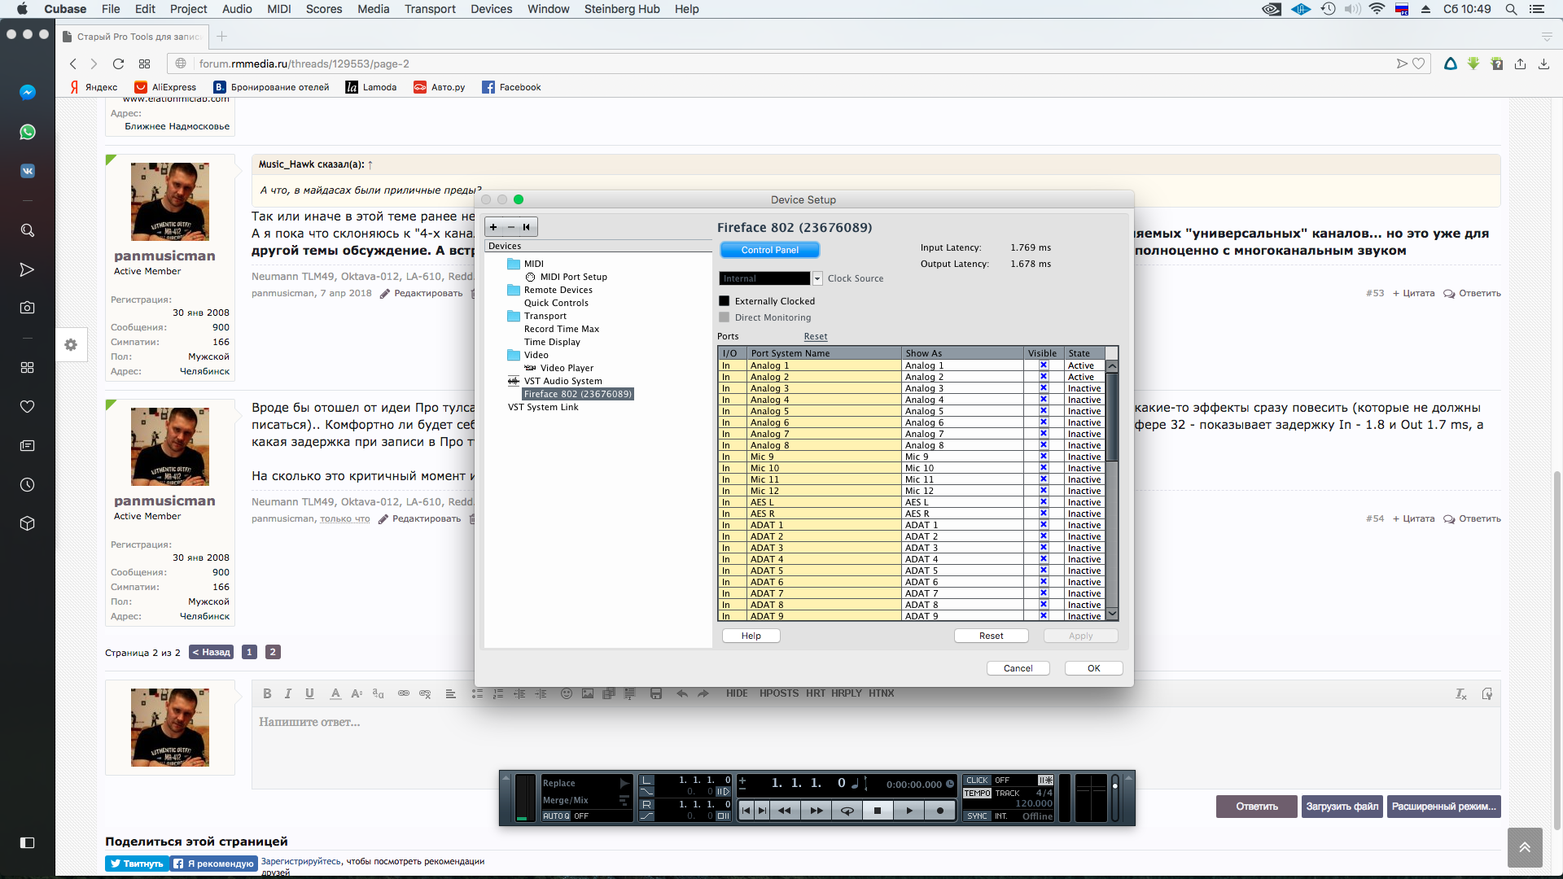Go to page 1 of the thread
Viewport: 1563px width, 879px height.
coord(249,652)
